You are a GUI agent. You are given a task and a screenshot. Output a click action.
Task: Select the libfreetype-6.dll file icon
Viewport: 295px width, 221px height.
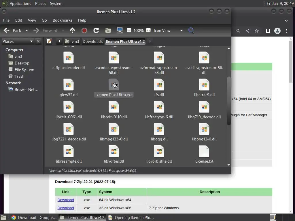(159, 107)
